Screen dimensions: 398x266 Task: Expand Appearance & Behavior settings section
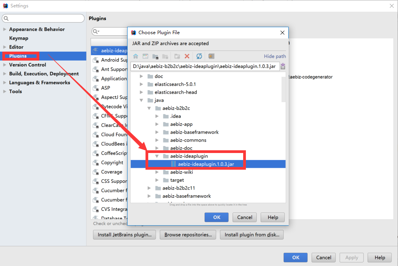(x=5, y=30)
